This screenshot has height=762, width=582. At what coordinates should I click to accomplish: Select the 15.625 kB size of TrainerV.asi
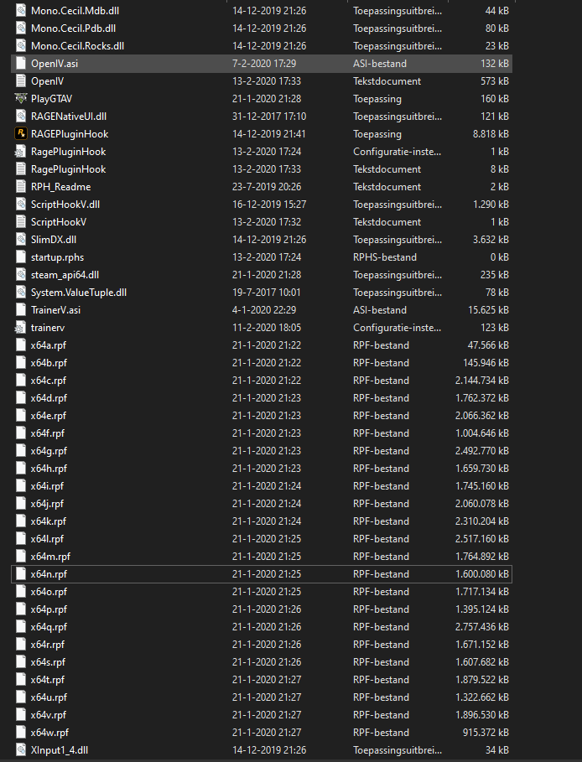click(488, 310)
